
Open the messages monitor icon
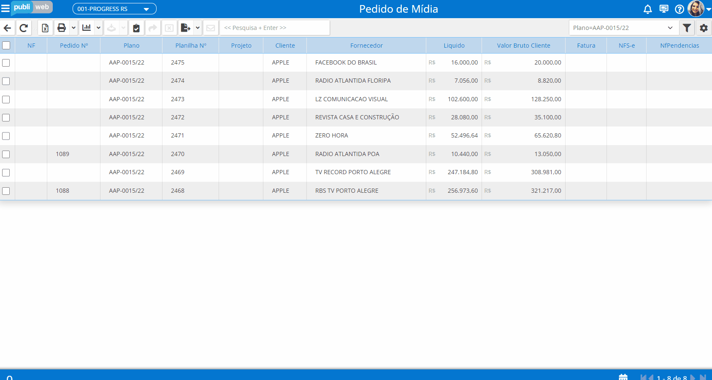tap(664, 9)
